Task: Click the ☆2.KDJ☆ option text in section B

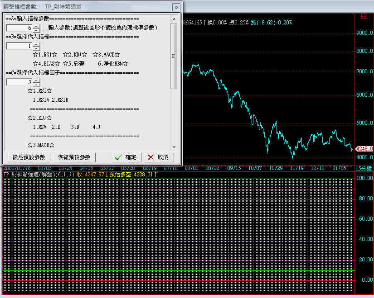Action: pyautogui.click(x=75, y=55)
